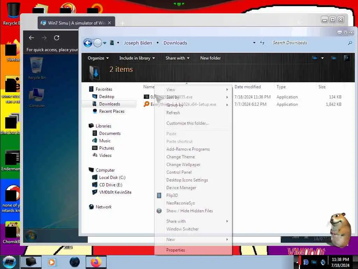Click browser reload button
358x269 pixels.
click(x=57, y=38)
